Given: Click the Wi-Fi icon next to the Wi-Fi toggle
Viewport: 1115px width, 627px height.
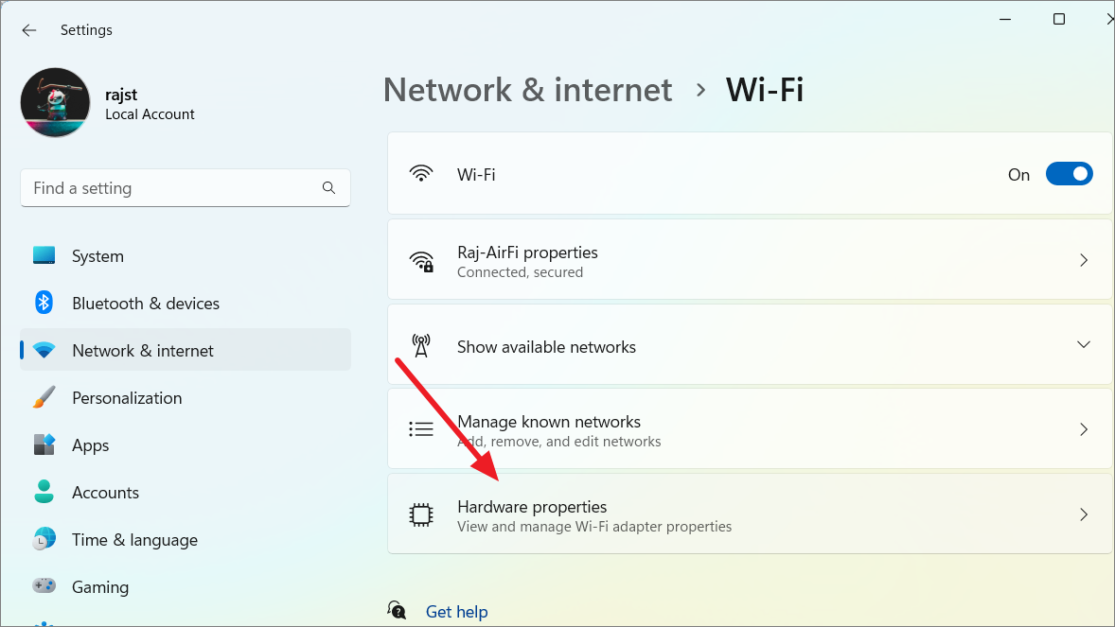Looking at the screenshot, I should [x=421, y=174].
